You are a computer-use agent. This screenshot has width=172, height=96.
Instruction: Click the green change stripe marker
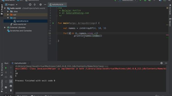pyautogui.click(x=167, y=38)
